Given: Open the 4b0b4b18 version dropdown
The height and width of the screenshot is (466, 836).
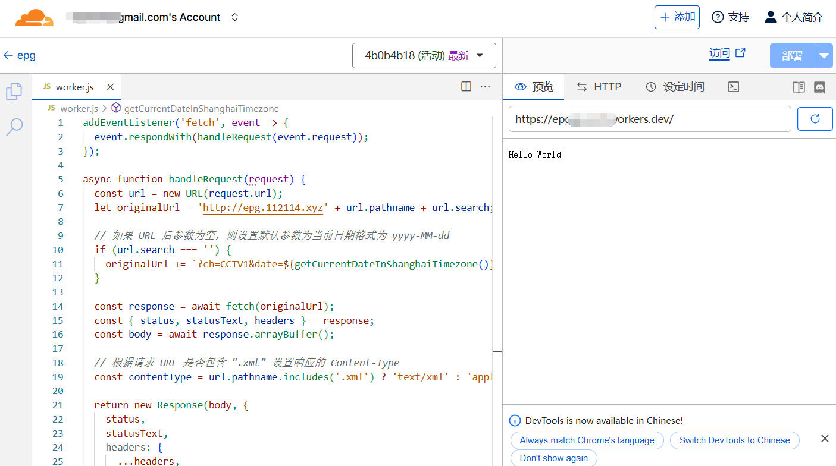Looking at the screenshot, I should click(424, 56).
